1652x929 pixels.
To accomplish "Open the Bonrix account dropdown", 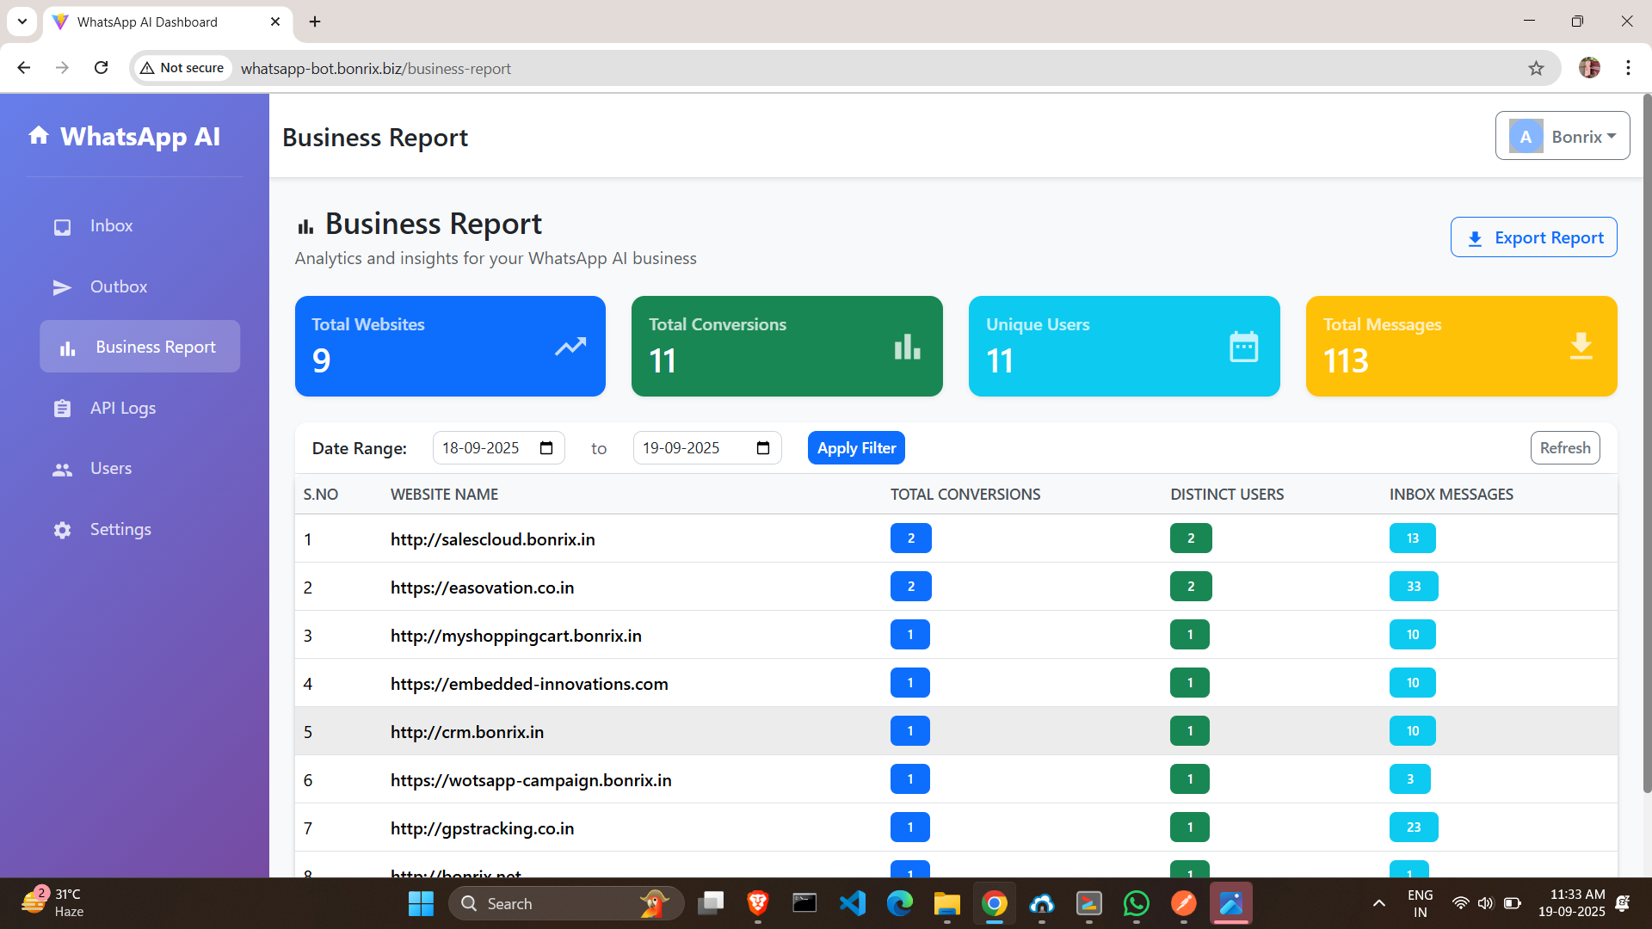I will point(1563,135).
